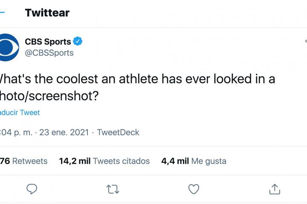The height and width of the screenshot is (204, 307).
Task: Open the tweet's more options menu
Action: click(x=305, y=42)
